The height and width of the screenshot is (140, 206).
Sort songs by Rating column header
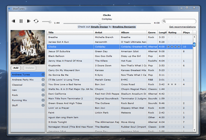pos(172,33)
